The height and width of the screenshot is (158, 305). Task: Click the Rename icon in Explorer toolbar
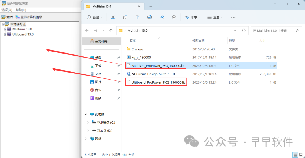(x=149, y=17)
